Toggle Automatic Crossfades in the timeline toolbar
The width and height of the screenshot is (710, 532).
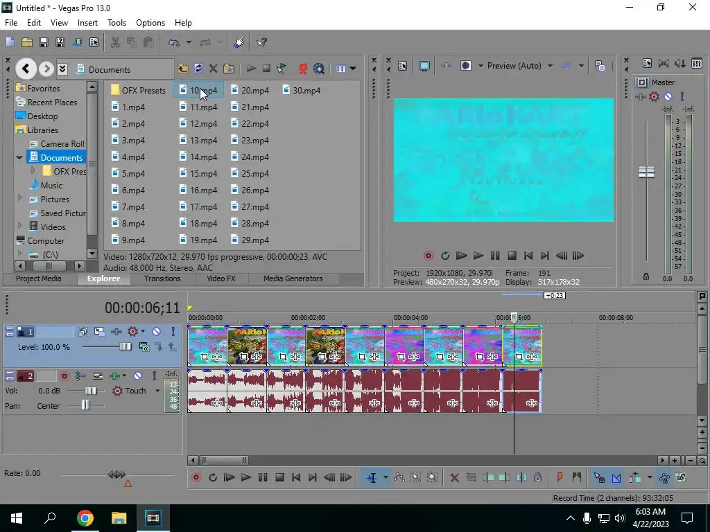pos(616,477)
